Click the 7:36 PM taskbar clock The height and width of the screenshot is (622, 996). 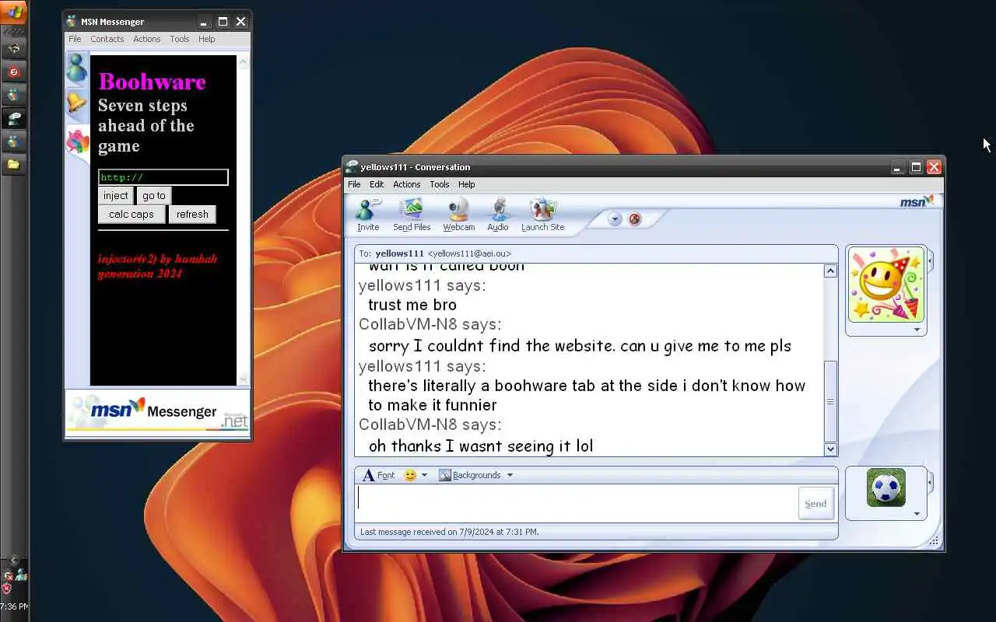[14, 606]
